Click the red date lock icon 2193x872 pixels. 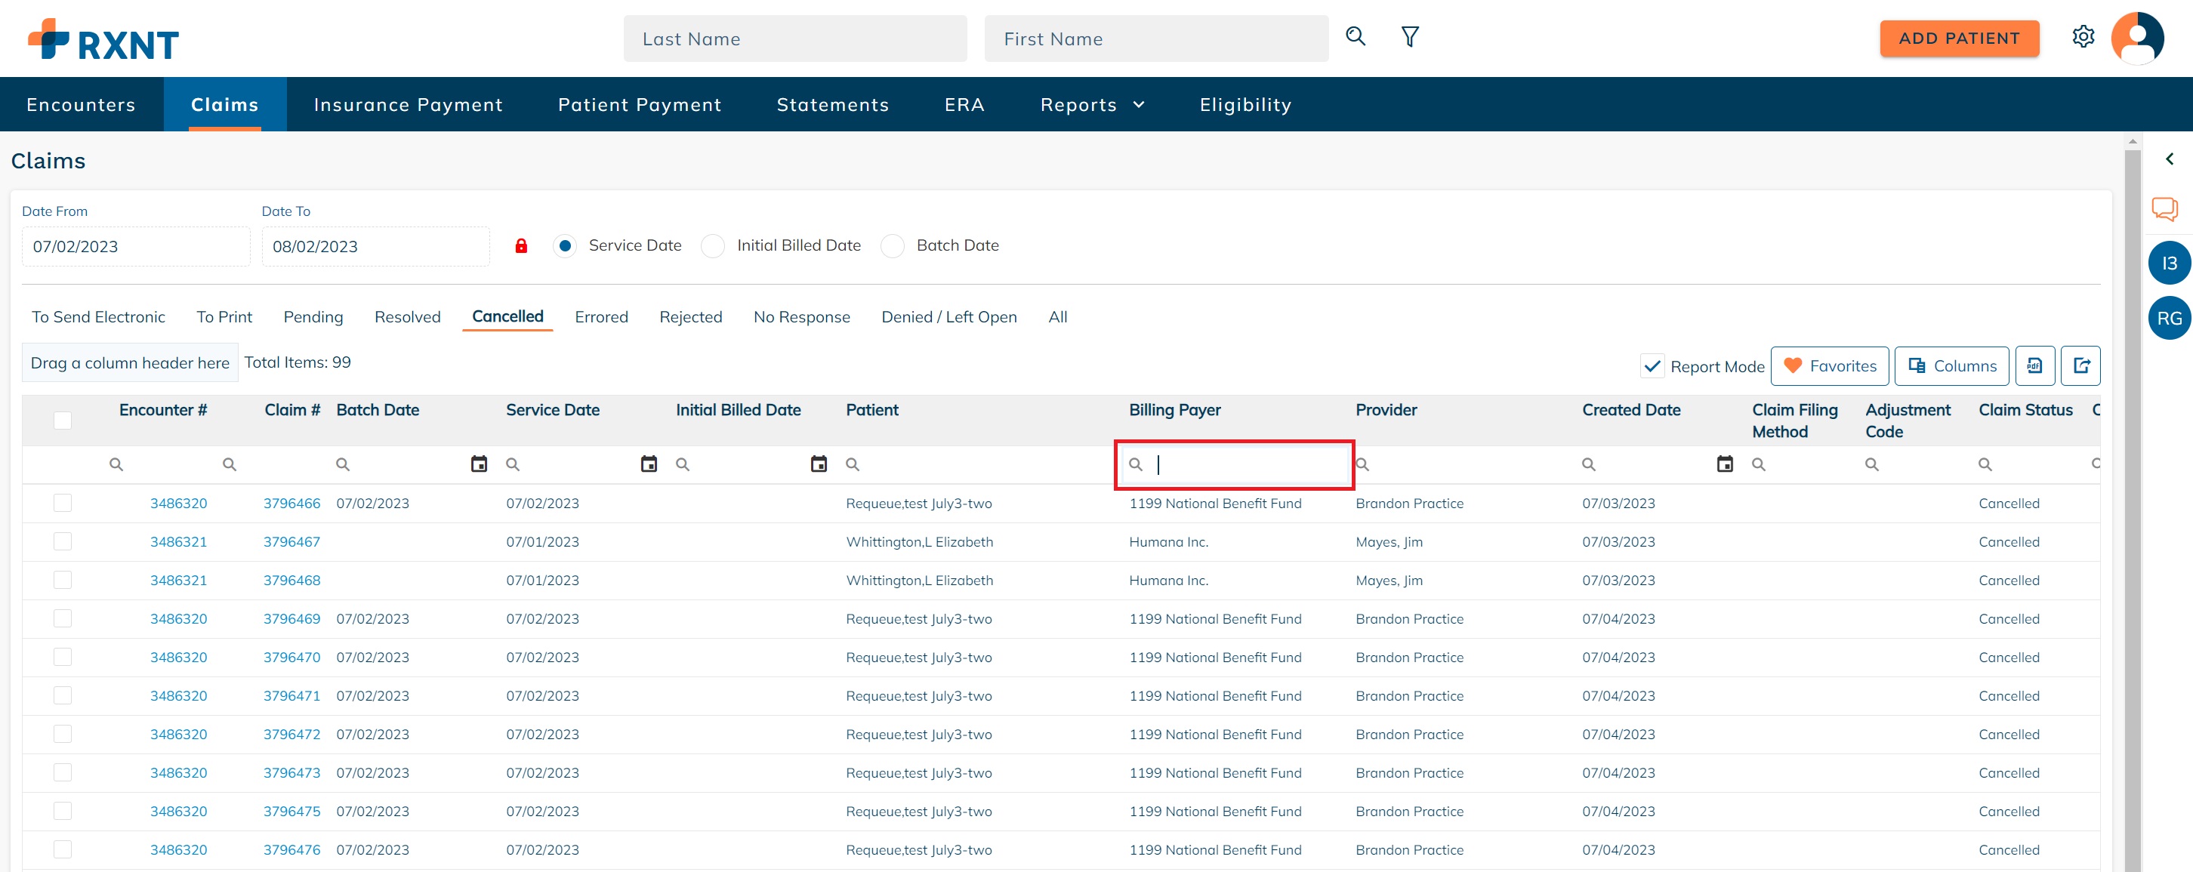(x=521, y=246)
